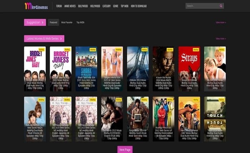
Task: Select the Top IMDb tab
Action: pyautogui.click(x=80, y=22)
